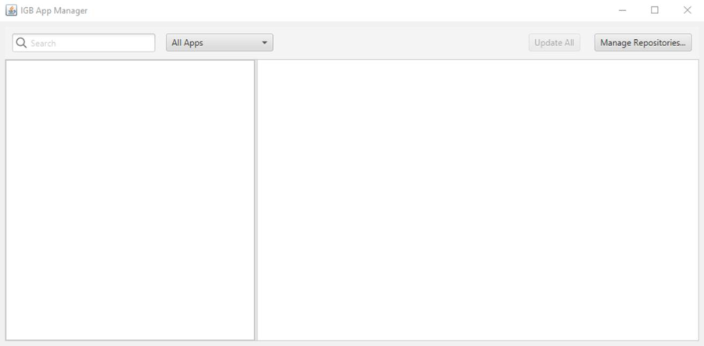Click the Search input field
The width and height of the screenshot is (704, 346).
(84, 43)
